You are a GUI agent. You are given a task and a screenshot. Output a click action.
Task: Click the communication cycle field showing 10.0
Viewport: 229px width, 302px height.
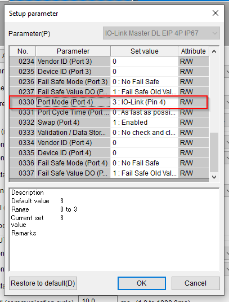tap(98, 300)
